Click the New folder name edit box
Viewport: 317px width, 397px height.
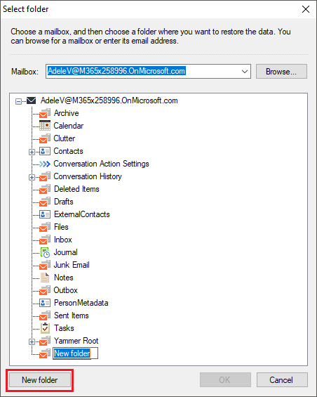[75, 353]
